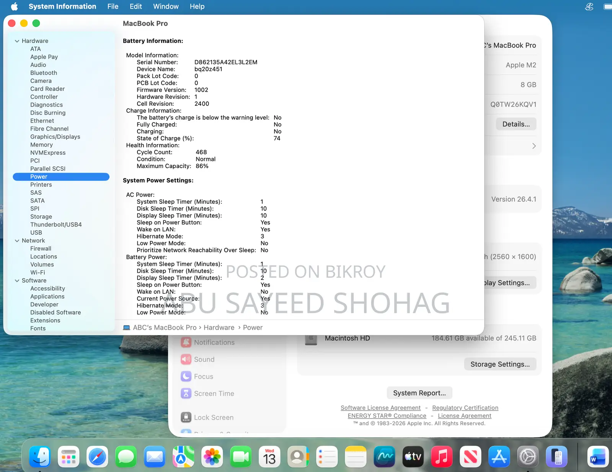Click Macintosh HD drive icon
Viewport: 612px width, 472px height.
(311, 339)
